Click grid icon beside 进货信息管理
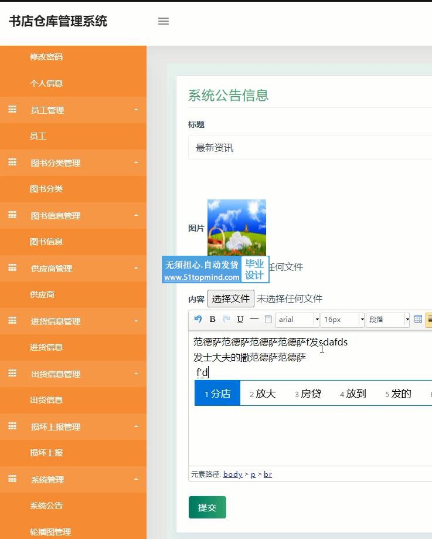The image size is (432, 539). 12,320
